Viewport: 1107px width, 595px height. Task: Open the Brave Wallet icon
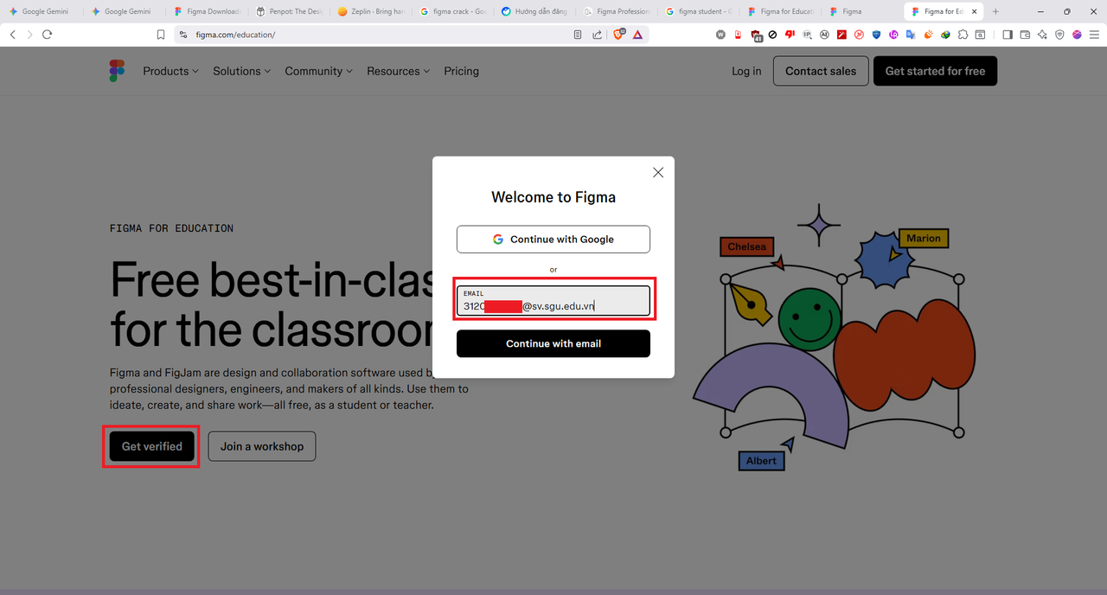tap(1025, 35)
